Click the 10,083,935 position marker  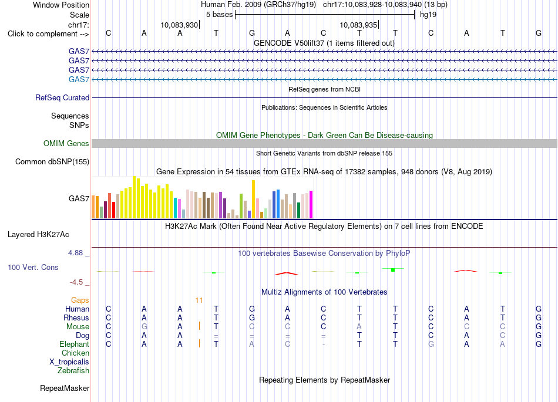358,25
